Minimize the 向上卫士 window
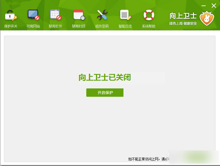 [x=203, y=6]
